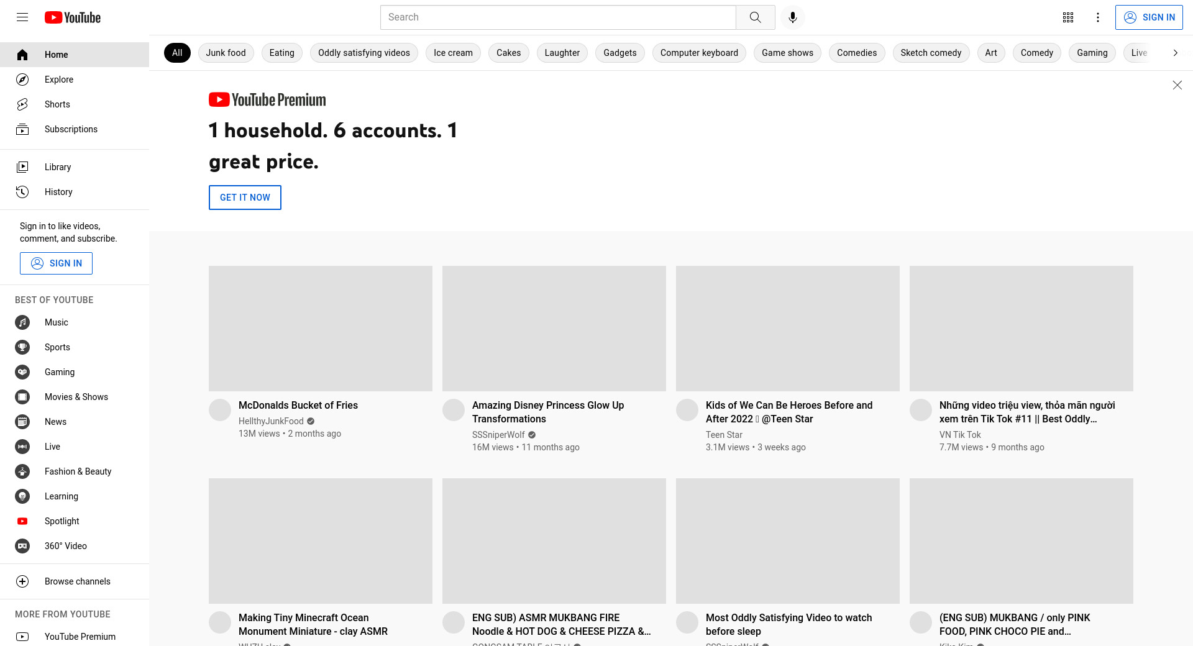Select the Art chip
The image size is (1193, 646).
[991, 53]
